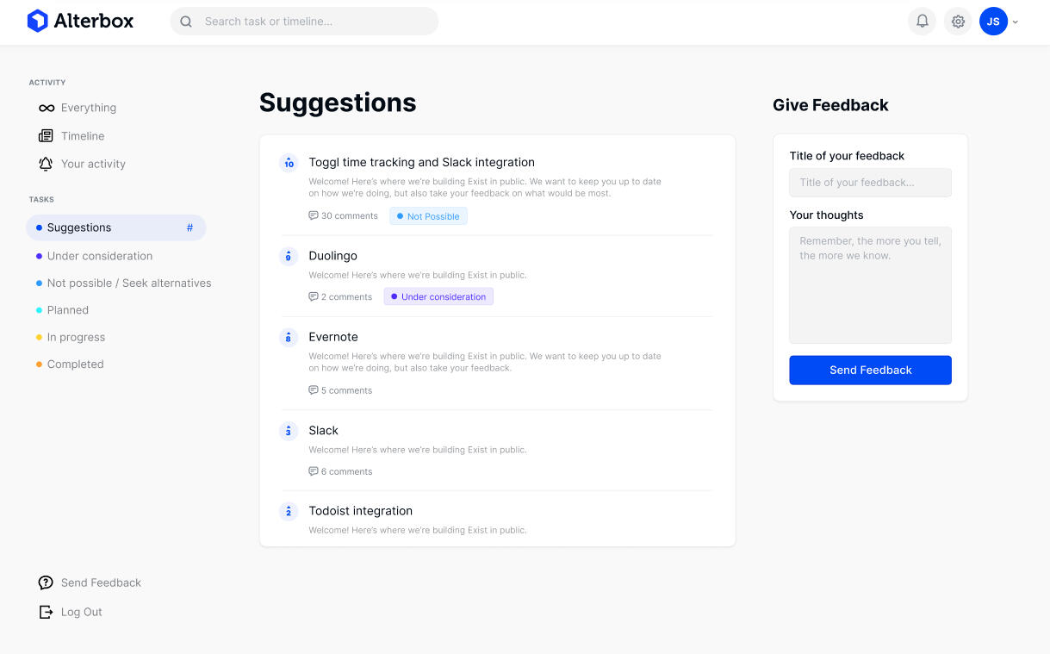Upvote the Duolingo suggestion

289,256
